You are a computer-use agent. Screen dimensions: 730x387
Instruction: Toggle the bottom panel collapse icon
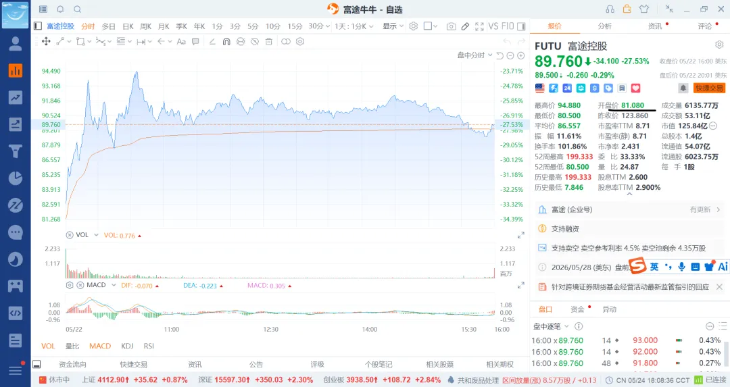coord(36,364)
